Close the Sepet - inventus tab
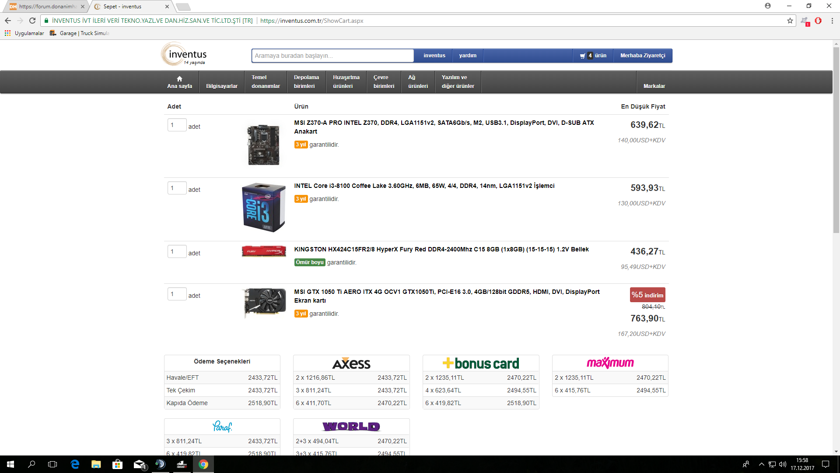The image size is (840, 473). tap(167, 7)
